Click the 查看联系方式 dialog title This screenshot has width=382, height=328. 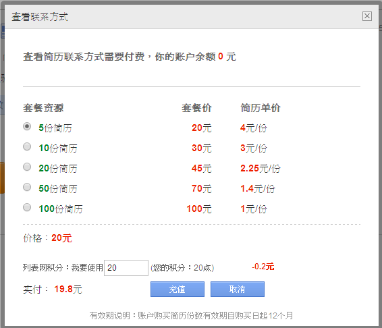pyautogui.click(x=40, y=17)
